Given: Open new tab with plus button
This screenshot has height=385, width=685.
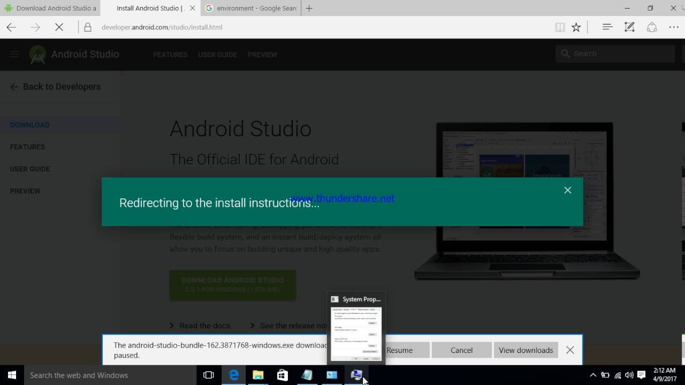Looking at the screenshot, I should pos(309,8).
